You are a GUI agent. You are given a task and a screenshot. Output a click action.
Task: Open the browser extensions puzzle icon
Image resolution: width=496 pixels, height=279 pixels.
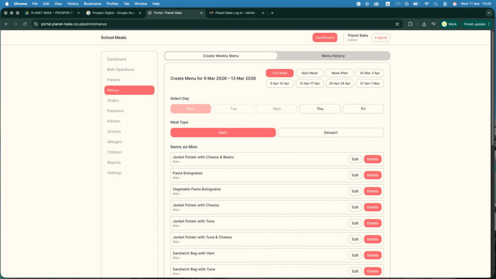[x=411, y=24]
